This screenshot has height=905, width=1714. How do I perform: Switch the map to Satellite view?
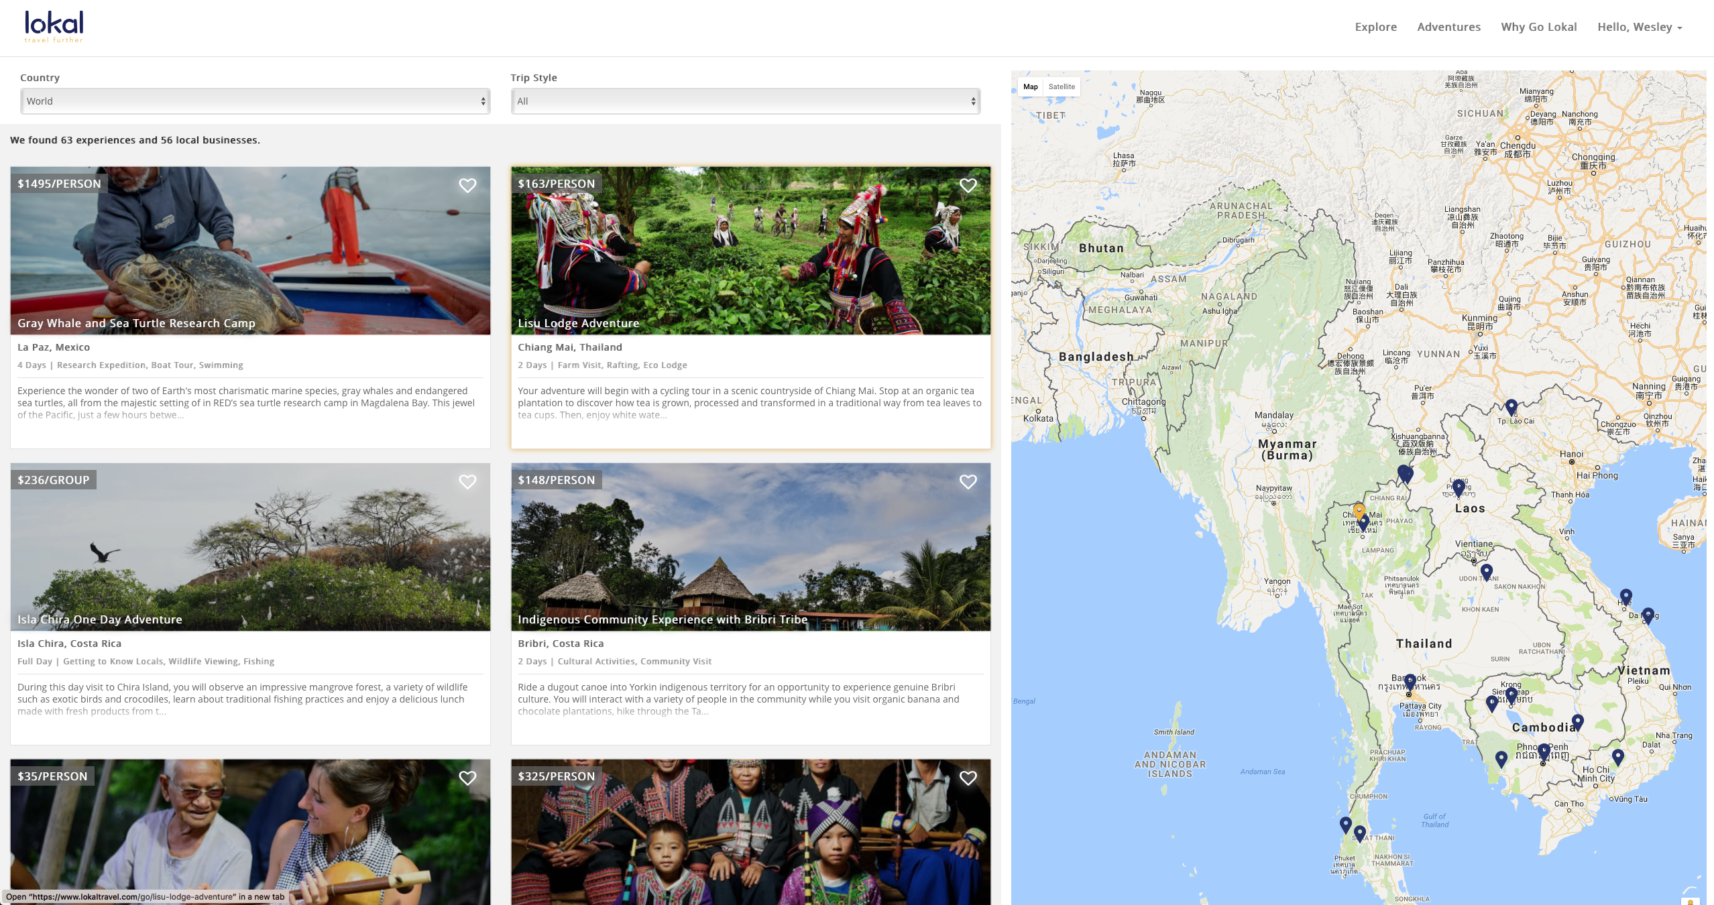(1062, 86)
